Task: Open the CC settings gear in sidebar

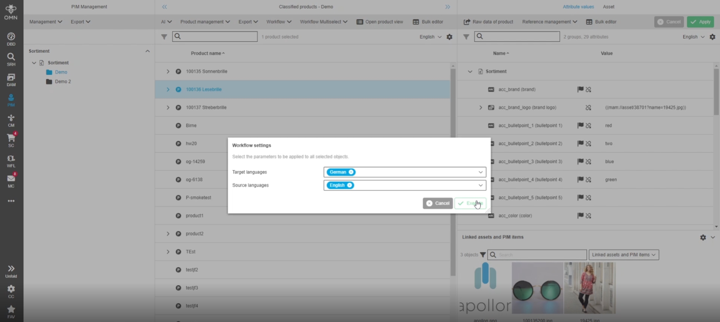Action: (11, 291)
